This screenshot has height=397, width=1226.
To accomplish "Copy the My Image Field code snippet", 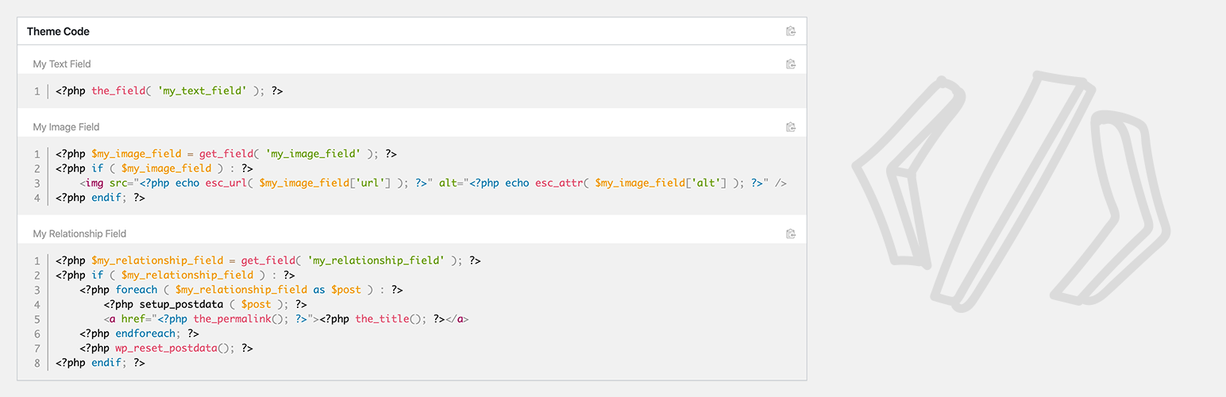I will [x=790, y=127].
